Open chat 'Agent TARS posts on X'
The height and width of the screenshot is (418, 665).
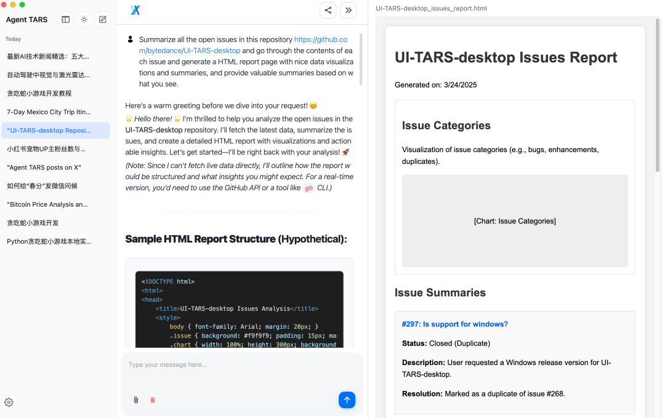tap(55, 167)
